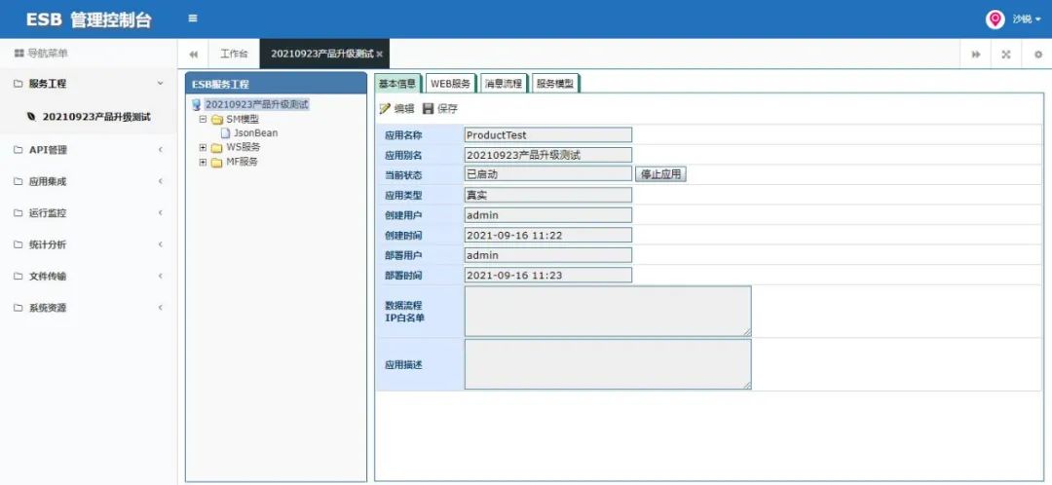Click the ESB 管理控制台 title
The image size is (1052, 485).
(x=89, y=19)
